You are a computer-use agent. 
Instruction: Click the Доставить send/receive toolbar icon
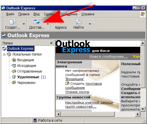37,22
